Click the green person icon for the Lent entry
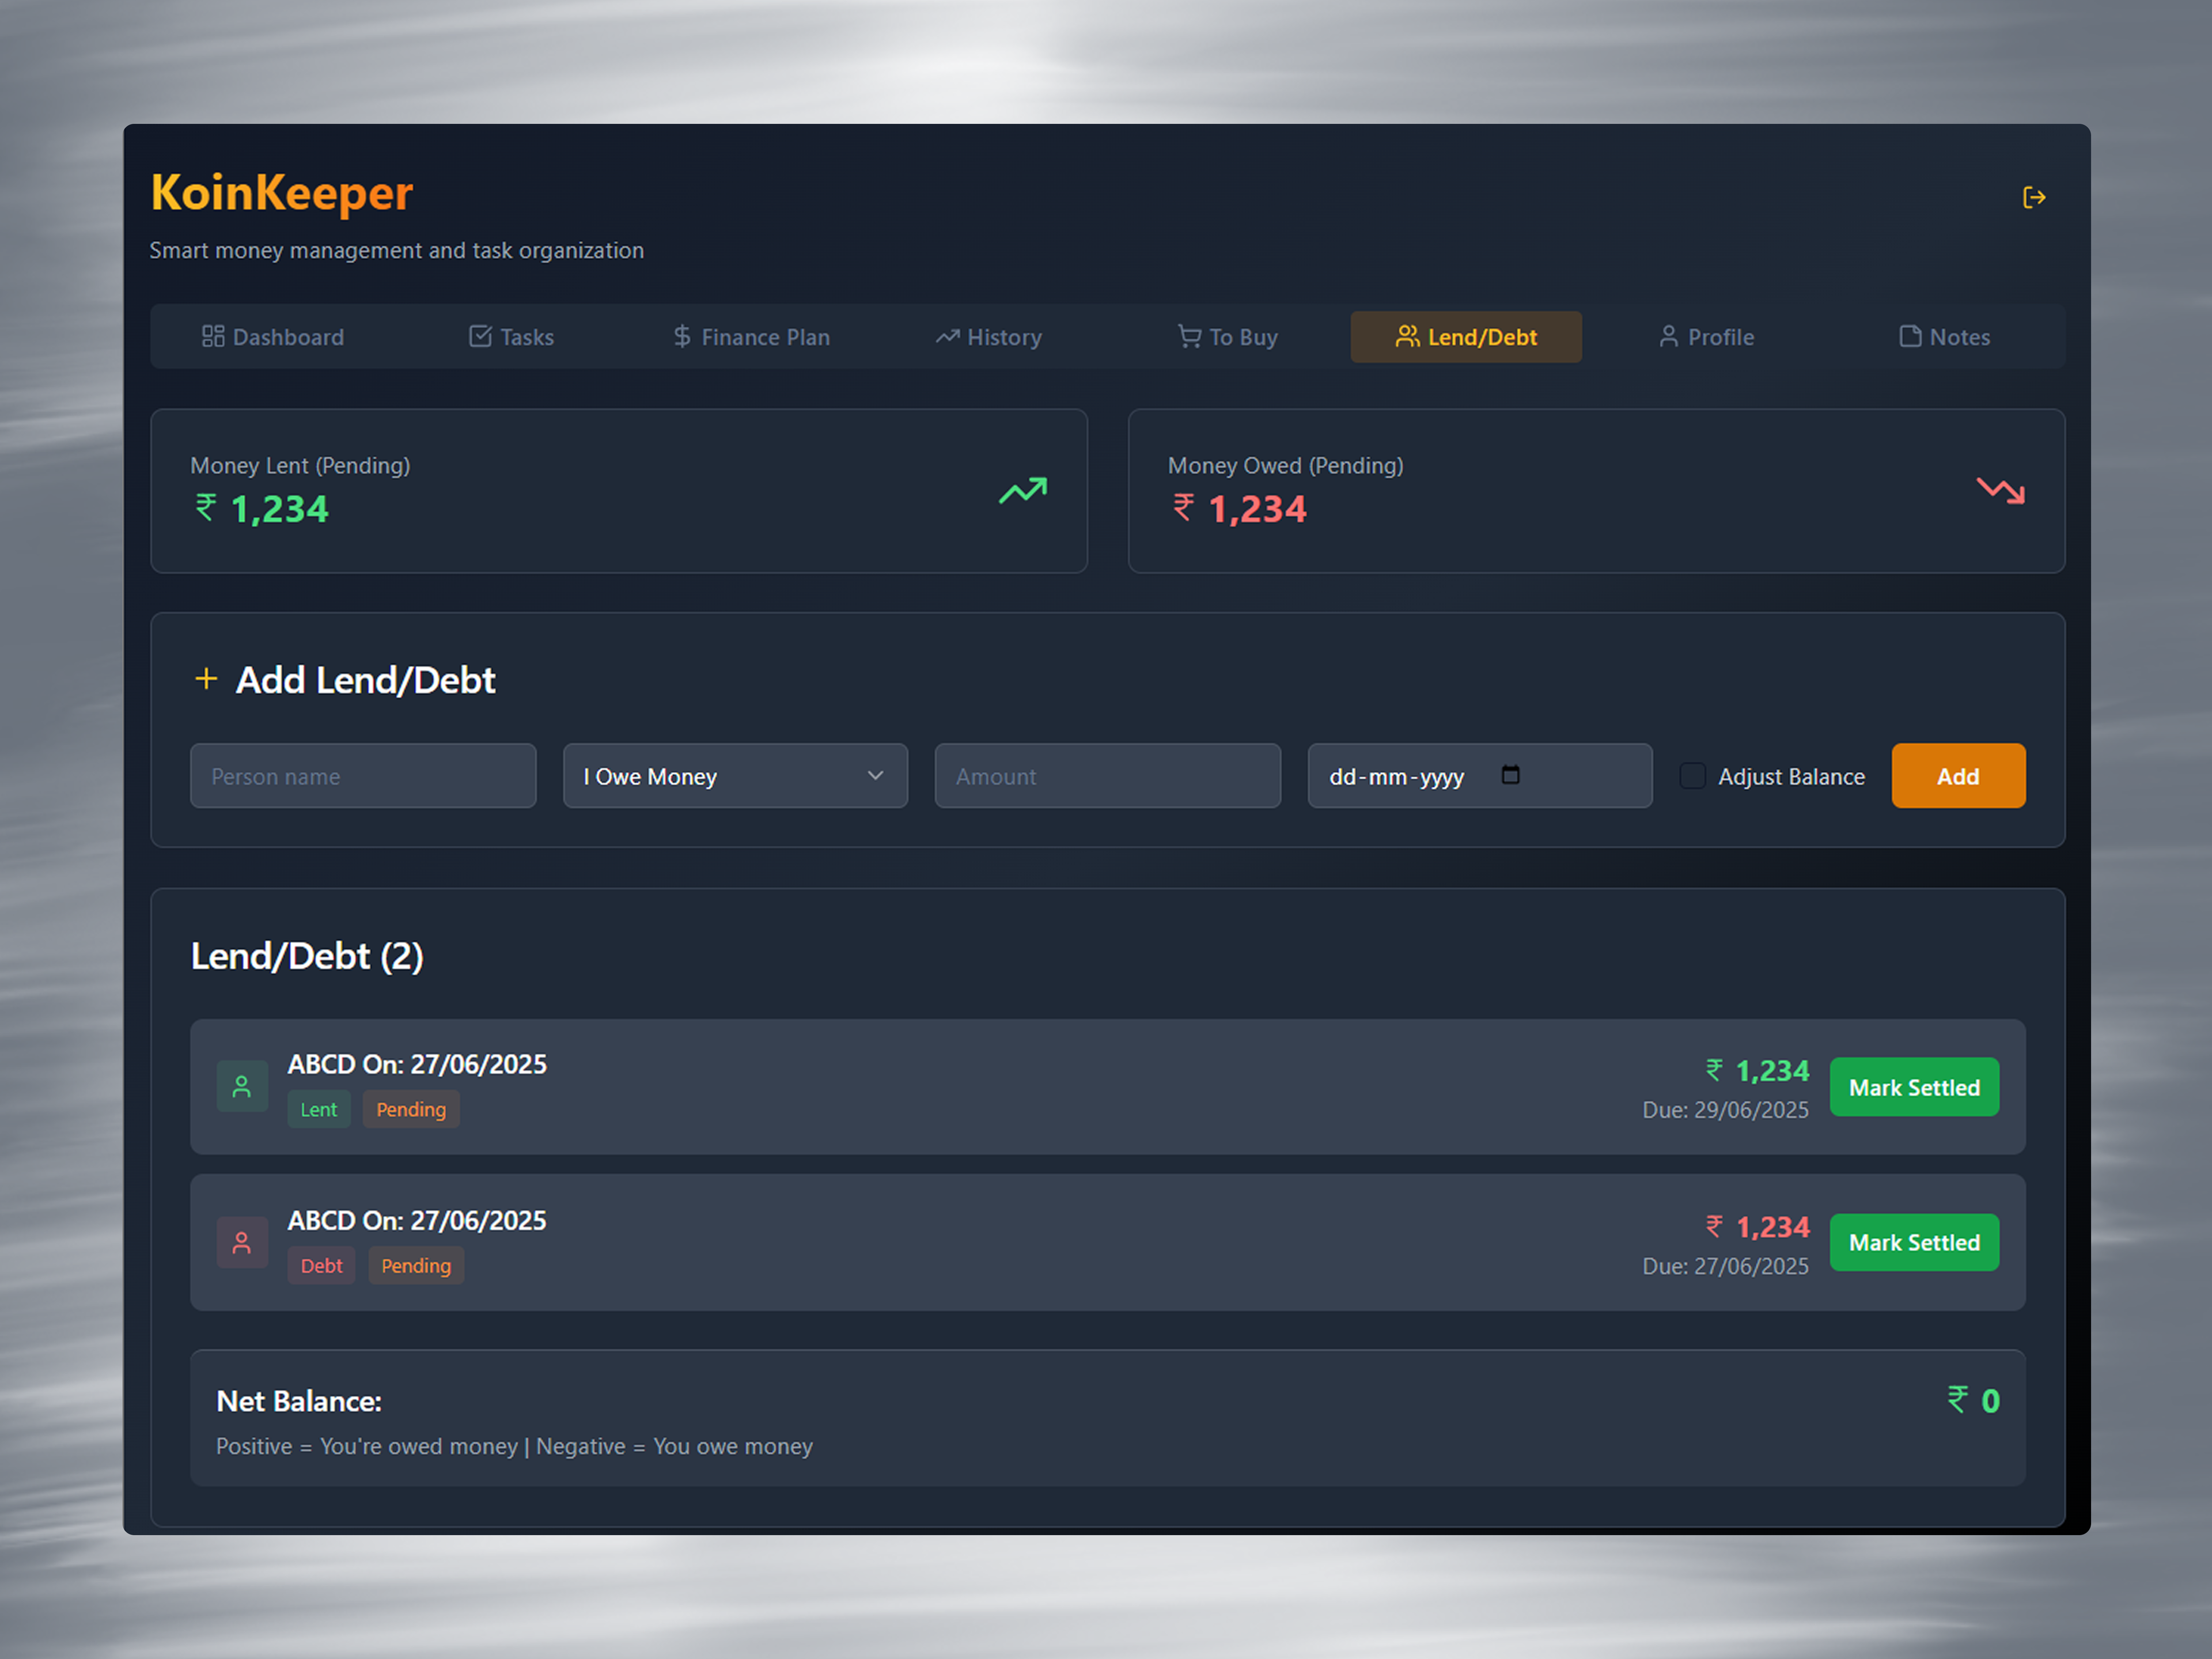Screen dimensions: 2212x1659 pyautogui.click(x=242, y=1087)
